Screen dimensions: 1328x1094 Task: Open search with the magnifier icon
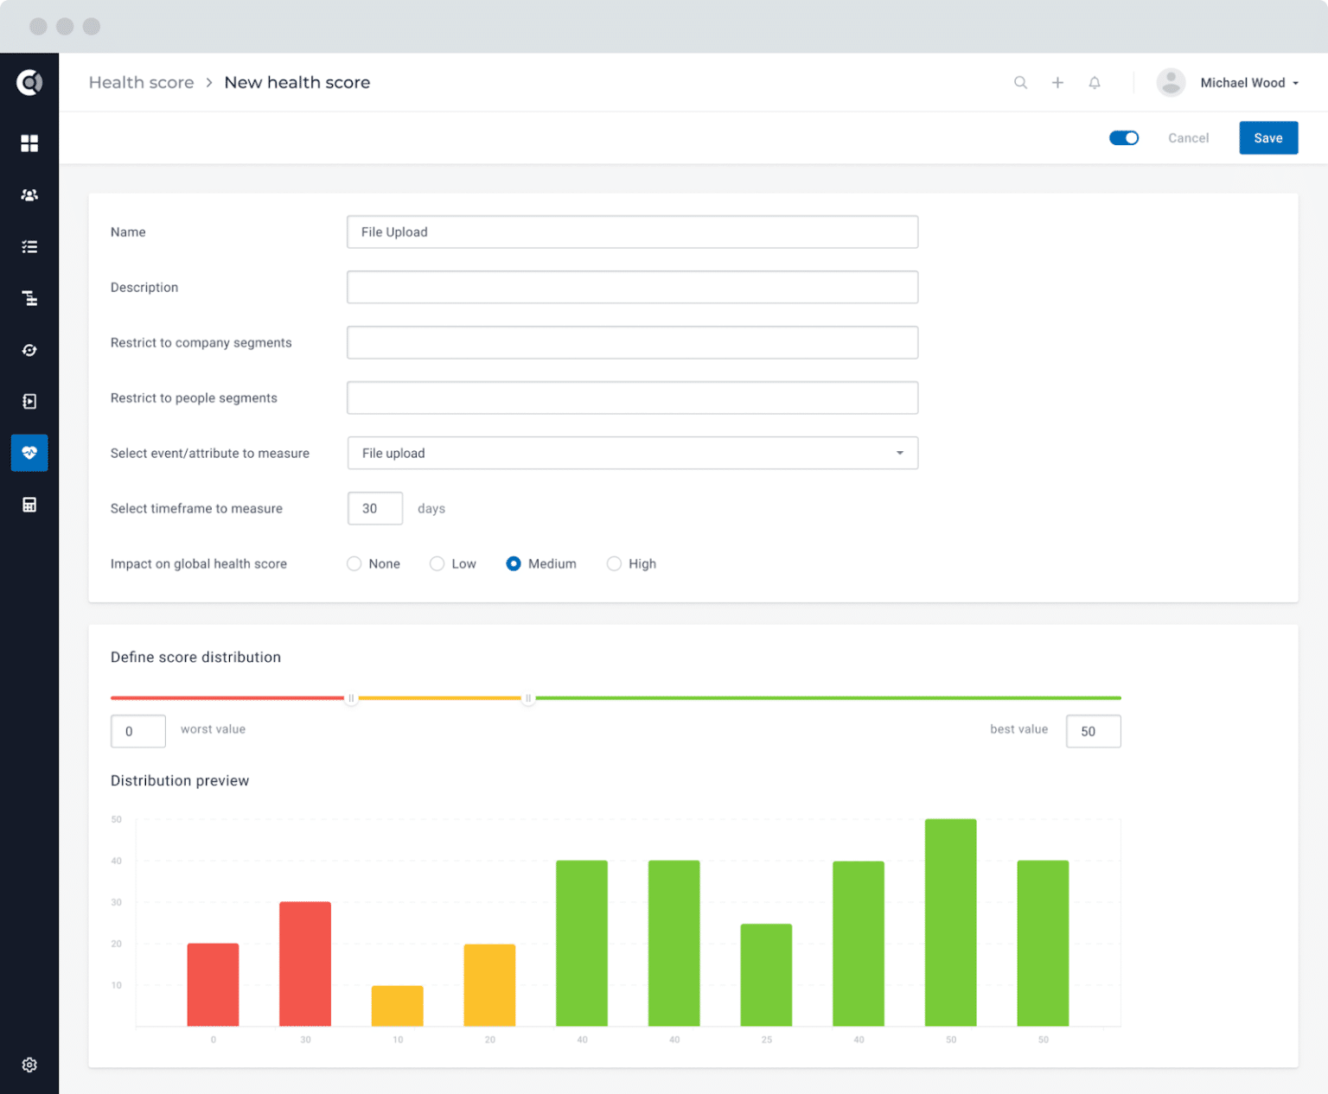[1021, 82]
